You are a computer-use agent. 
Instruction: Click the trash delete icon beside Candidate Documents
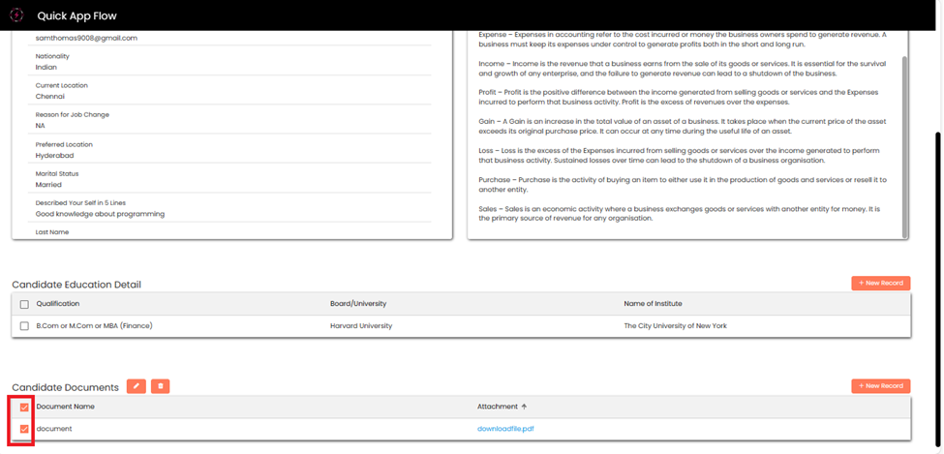click(x=161, y=386)
